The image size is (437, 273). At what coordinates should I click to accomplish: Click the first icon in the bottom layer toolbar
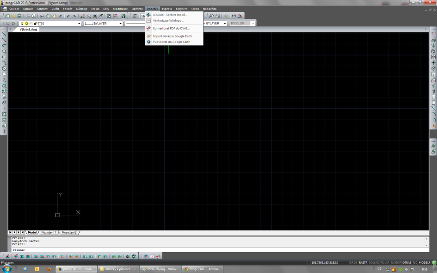coord(7,256)
